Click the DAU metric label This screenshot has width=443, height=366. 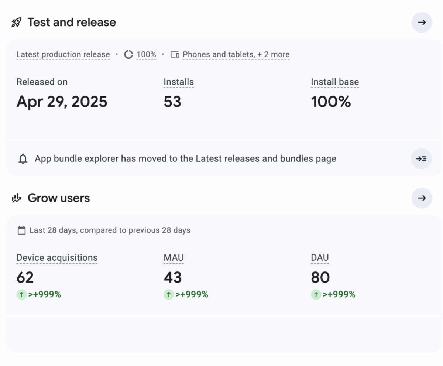[x=320, y=258]
